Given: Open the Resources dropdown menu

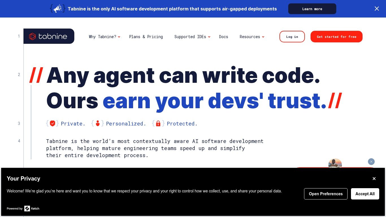Looking at the screenshot, I should [252, 37].
